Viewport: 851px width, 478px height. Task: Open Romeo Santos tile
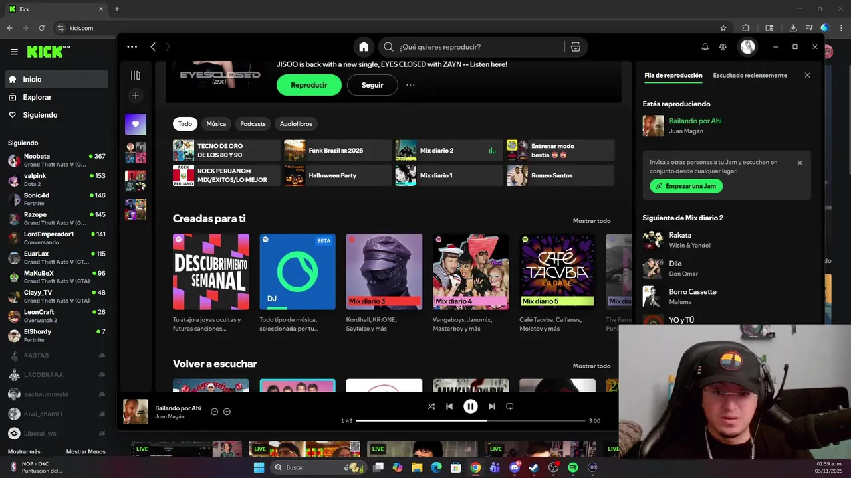560,175
